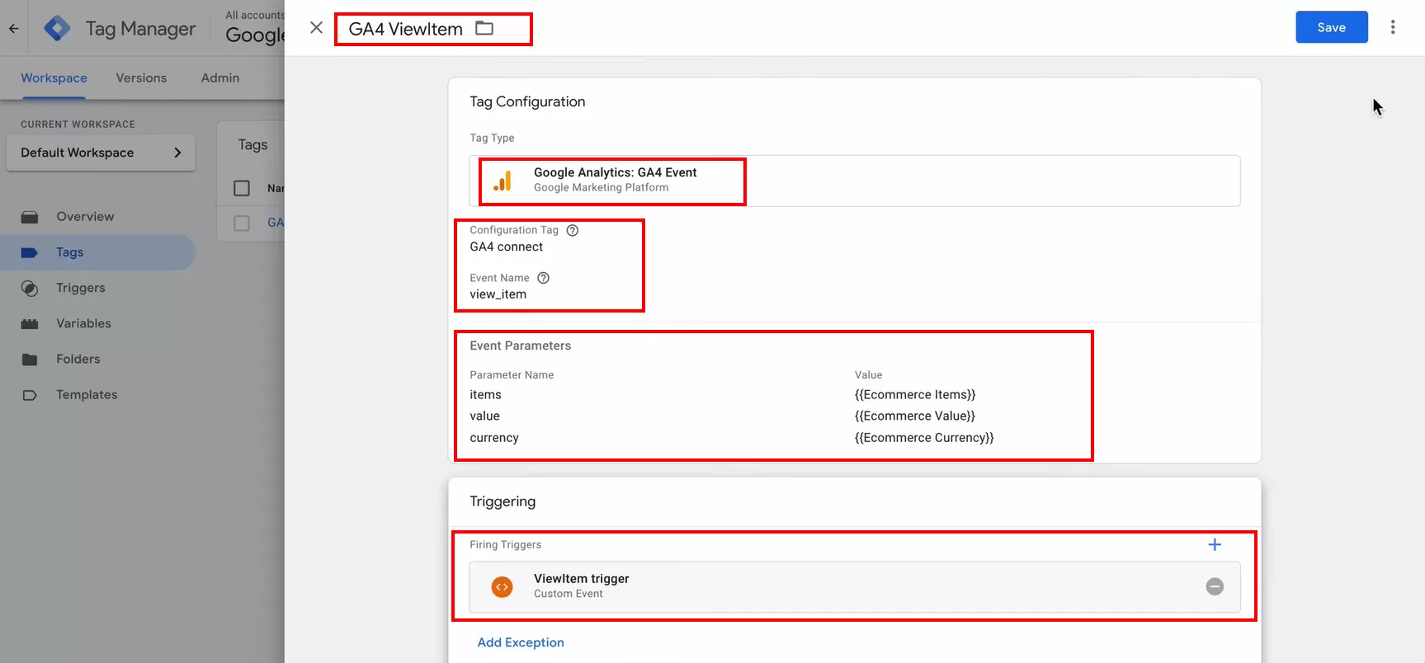The height and width of the screenshot is (663, 1425).
Task: Click the Variables sidebar icon
Action: point(30,323)
